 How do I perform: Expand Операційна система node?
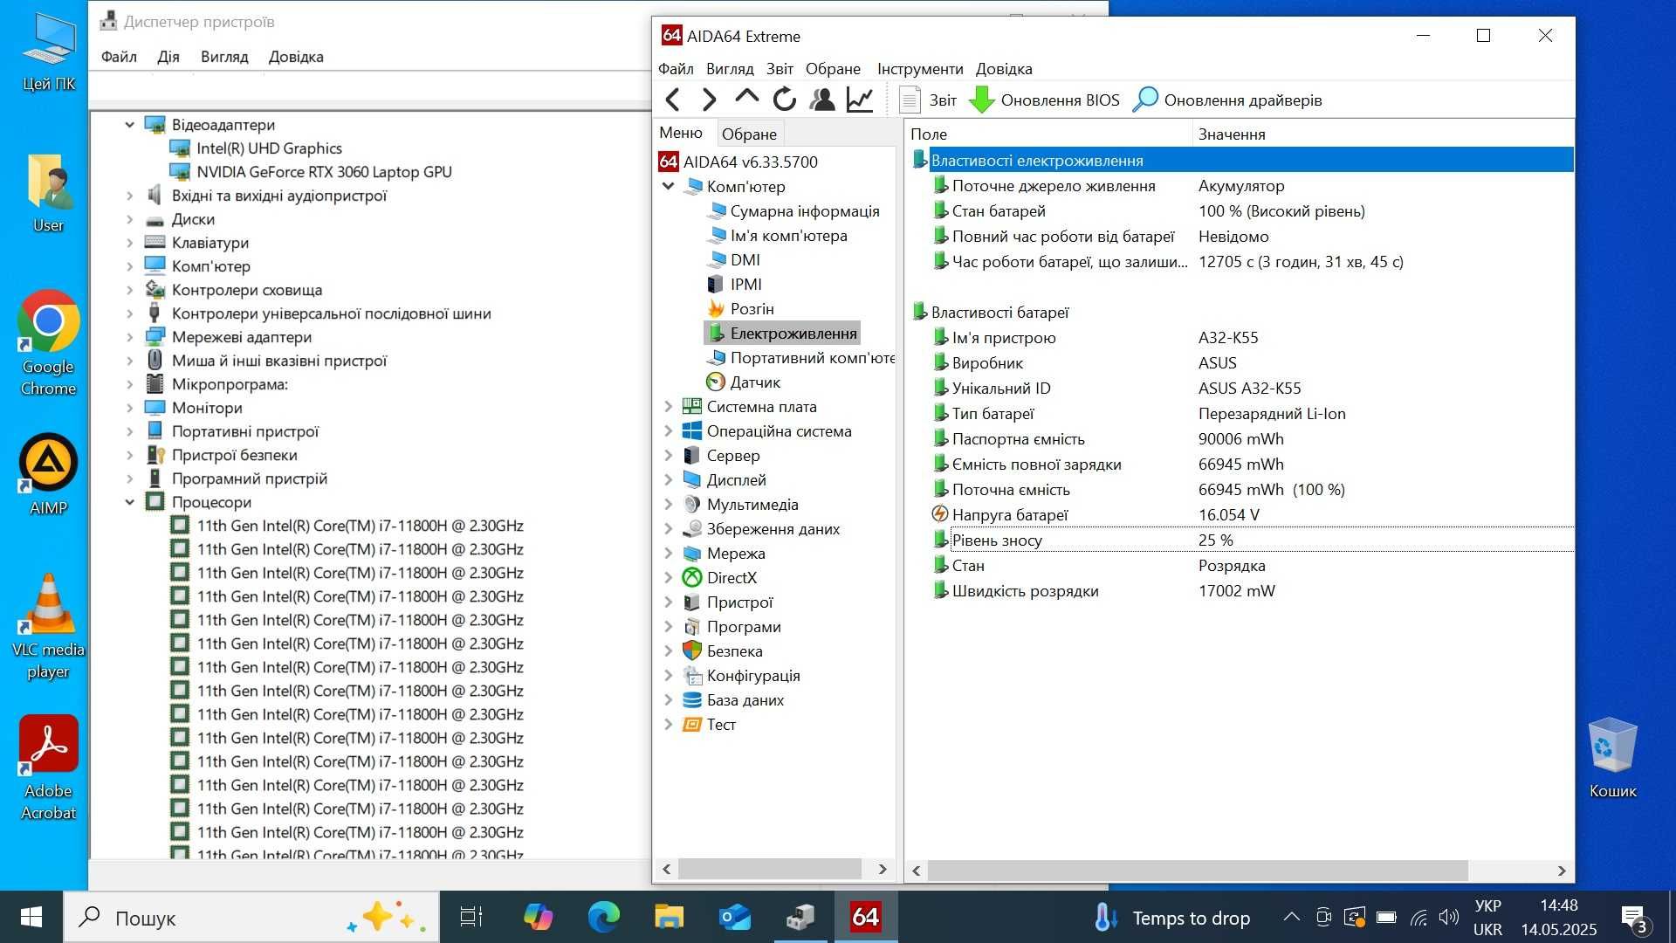coord(668,430)
